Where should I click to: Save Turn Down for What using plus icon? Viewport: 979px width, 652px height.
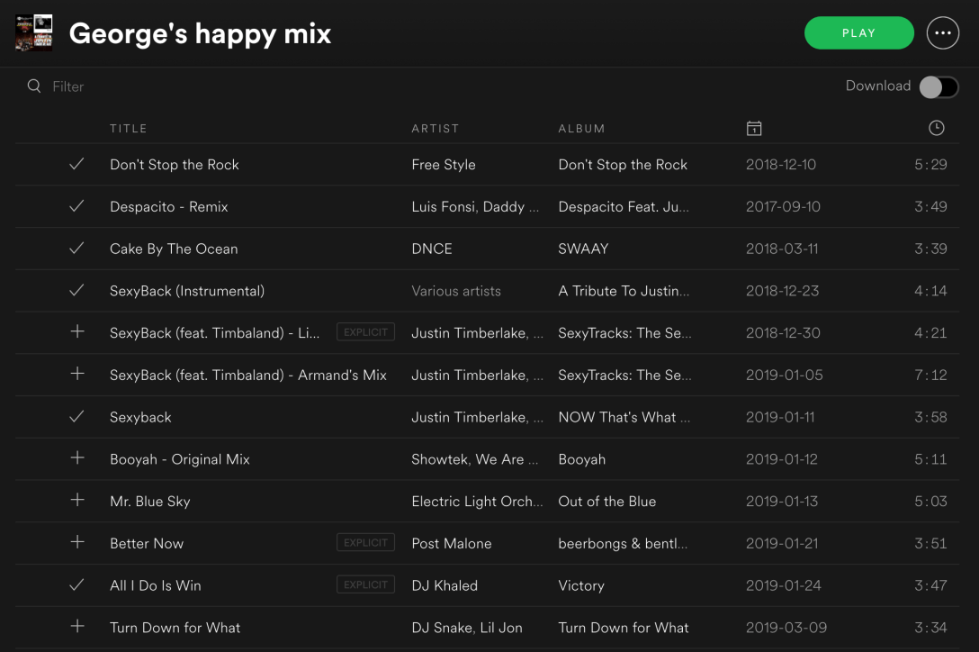(77, 627)
